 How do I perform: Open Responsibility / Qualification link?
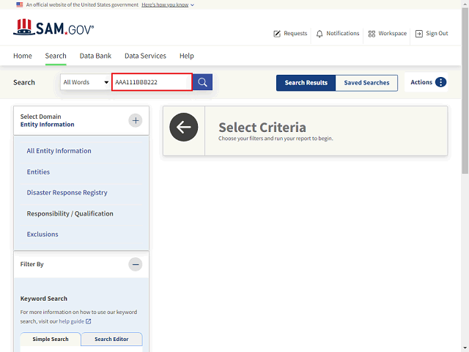[x=70, y=213]
